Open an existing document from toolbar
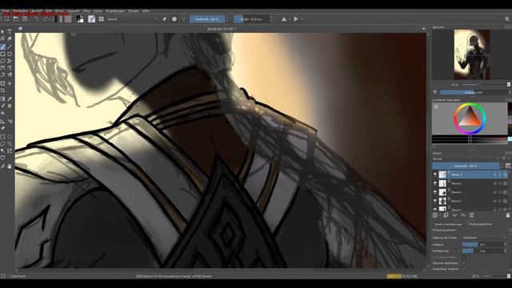The image size is (512, 288). pos(16,19)
